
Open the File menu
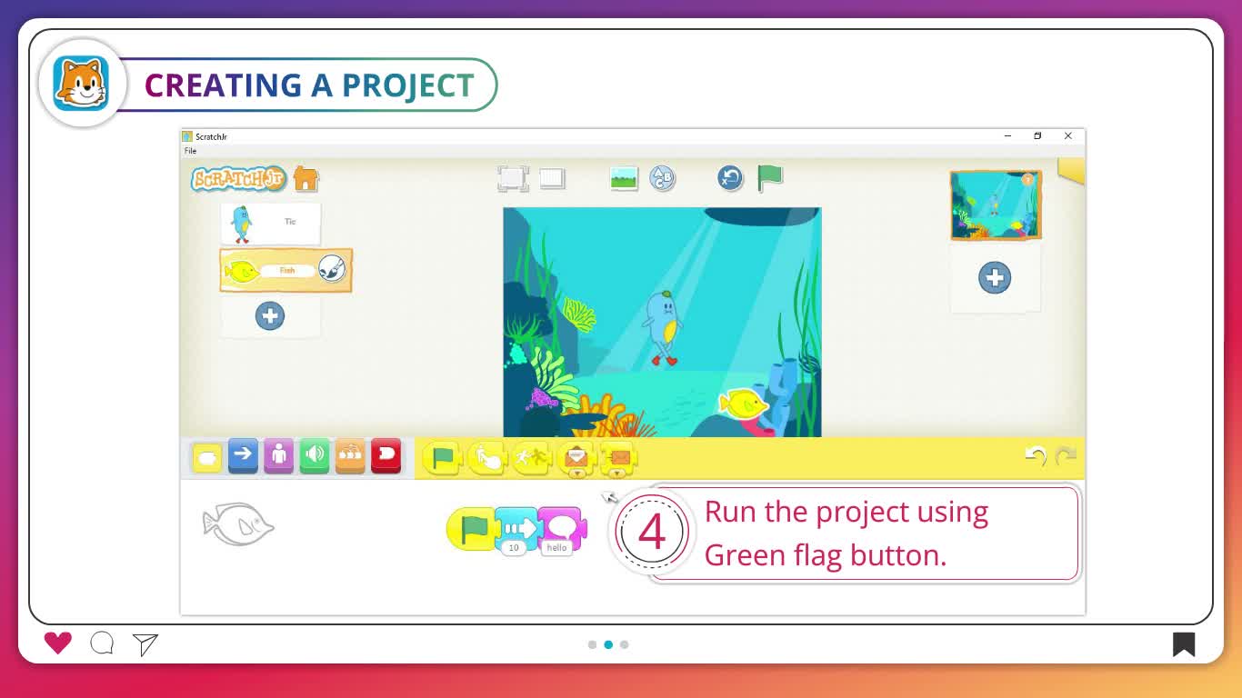coord(190,151)
